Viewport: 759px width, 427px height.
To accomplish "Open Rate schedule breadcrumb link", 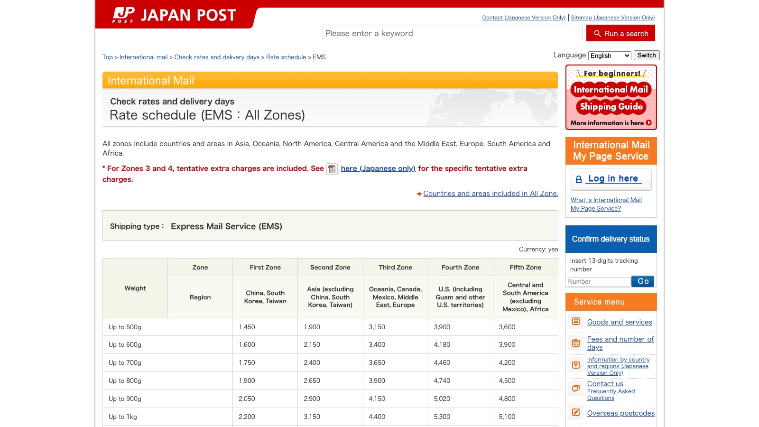I will 286,57.
